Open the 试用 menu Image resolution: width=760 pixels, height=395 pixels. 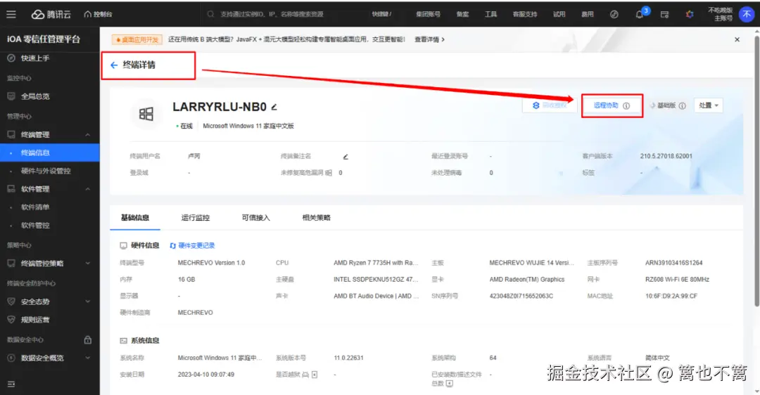559,15
